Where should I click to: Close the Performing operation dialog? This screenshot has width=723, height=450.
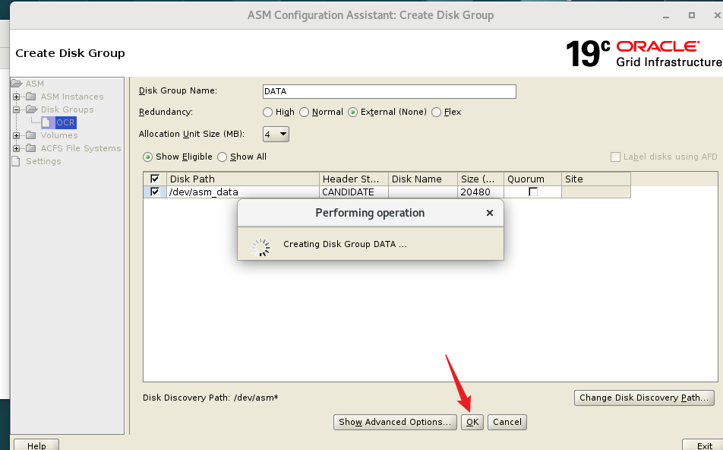490,213
